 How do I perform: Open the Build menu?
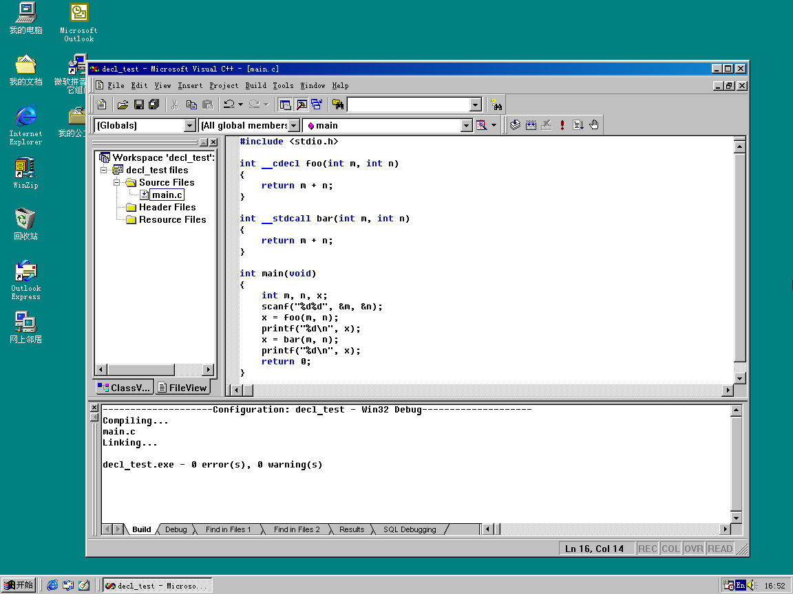255,85
